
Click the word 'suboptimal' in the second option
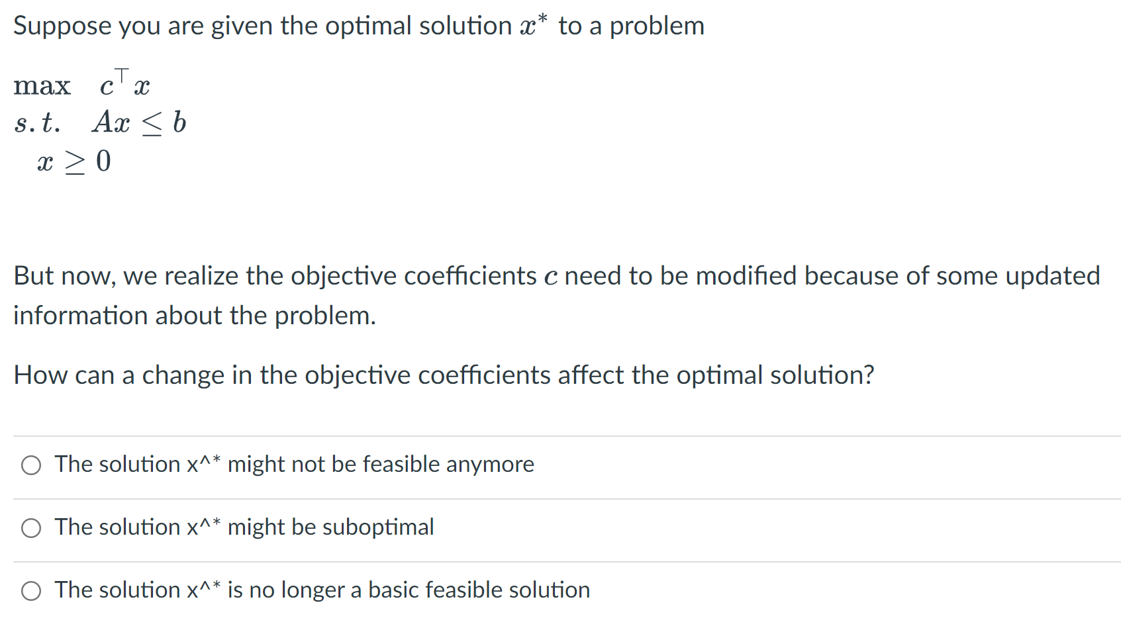pos(379,528)
